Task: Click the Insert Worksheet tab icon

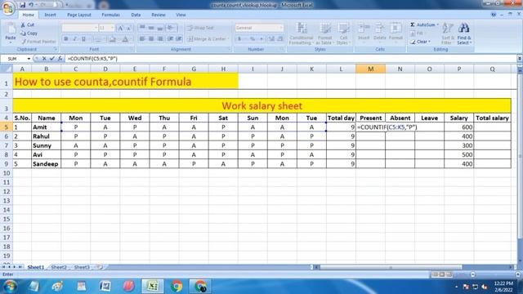Action: (x=100, y=267)
